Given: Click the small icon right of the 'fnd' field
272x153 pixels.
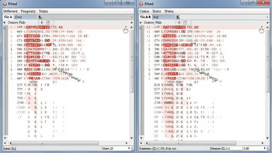Looking at the screenshot, I should [x=178, y=17].
